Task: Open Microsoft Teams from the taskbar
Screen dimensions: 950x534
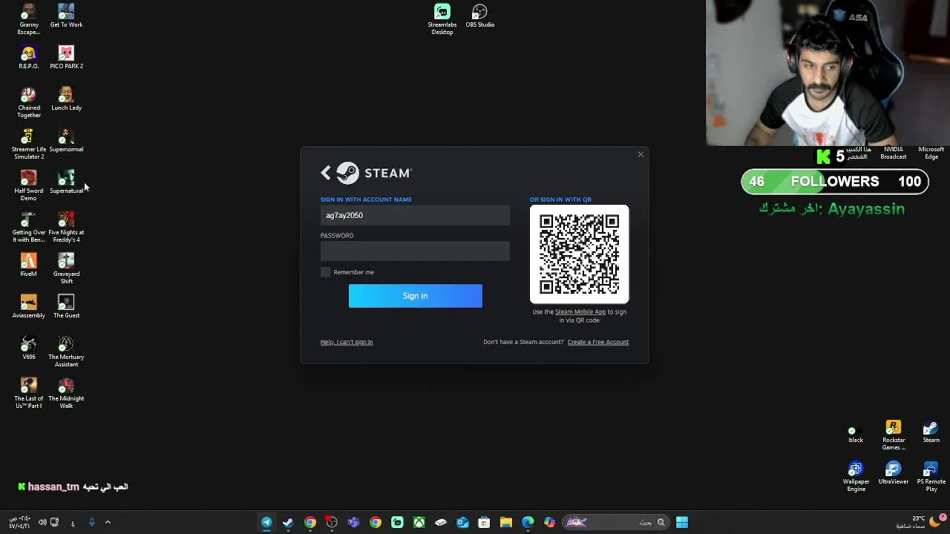Action: coord(353,523)
